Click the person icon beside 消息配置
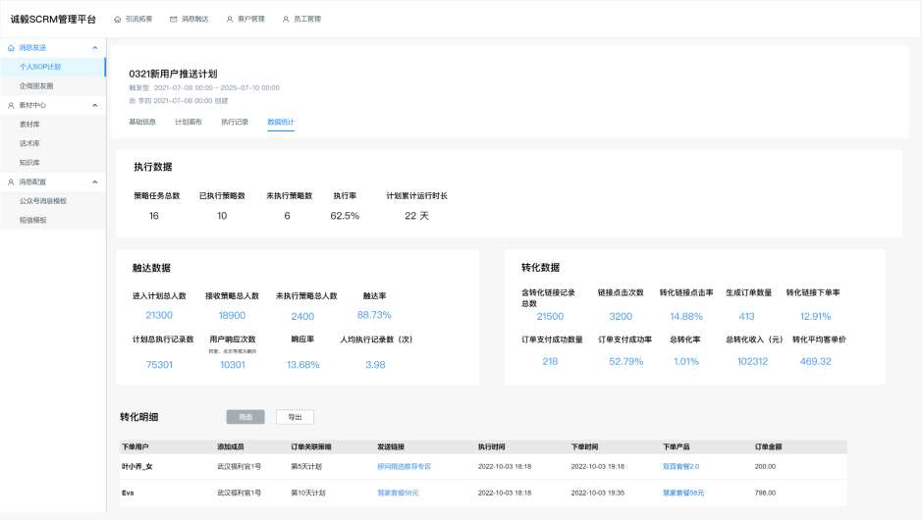This screenshot has width=923, height=520. coord(11,182)
